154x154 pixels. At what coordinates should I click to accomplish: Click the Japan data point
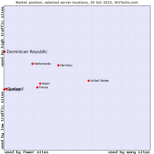click(x=40, y=83)
